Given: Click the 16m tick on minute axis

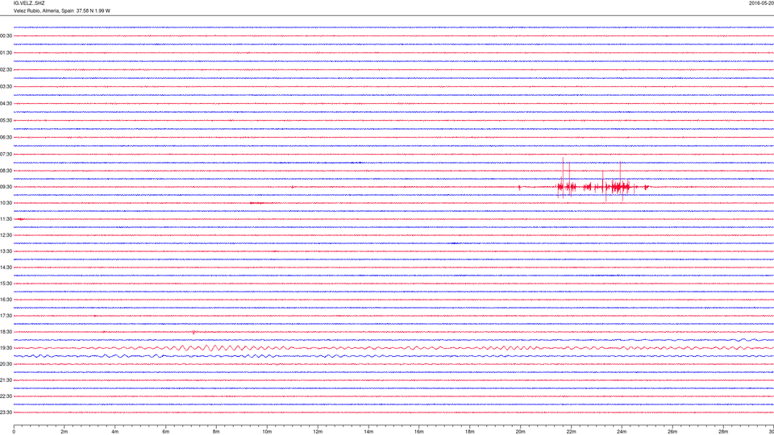Looking at the screenshot, I should pyautogui.click(x=419, y=432).
